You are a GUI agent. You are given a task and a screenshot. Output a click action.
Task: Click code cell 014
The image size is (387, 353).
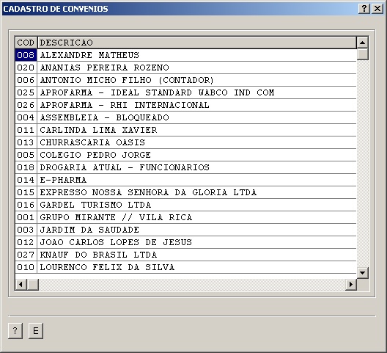(26, 180)
